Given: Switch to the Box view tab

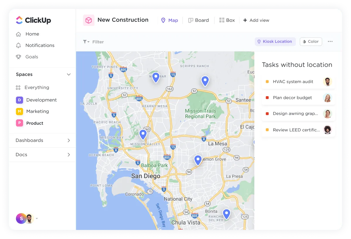Looking at the screenshot, I should coord(227,20).
